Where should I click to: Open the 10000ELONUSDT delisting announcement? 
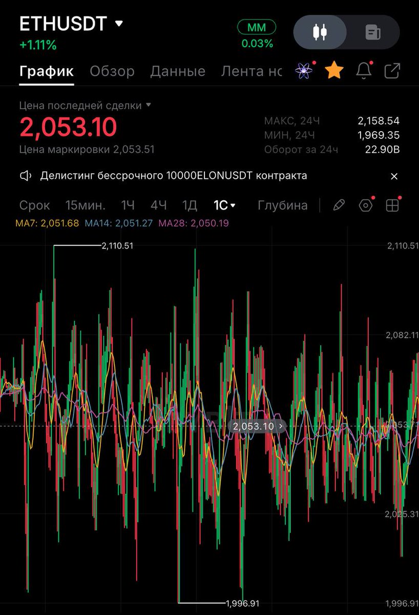tap(174, 176)
